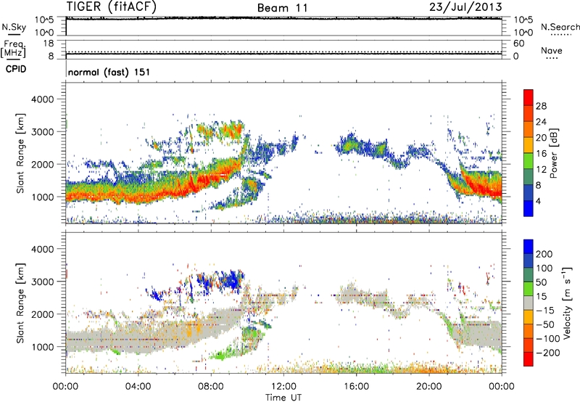Select the red bottom of Velocity color bar
Image resolution: width=580 pixels, height=402 pixels.
(x=529, y=359)
